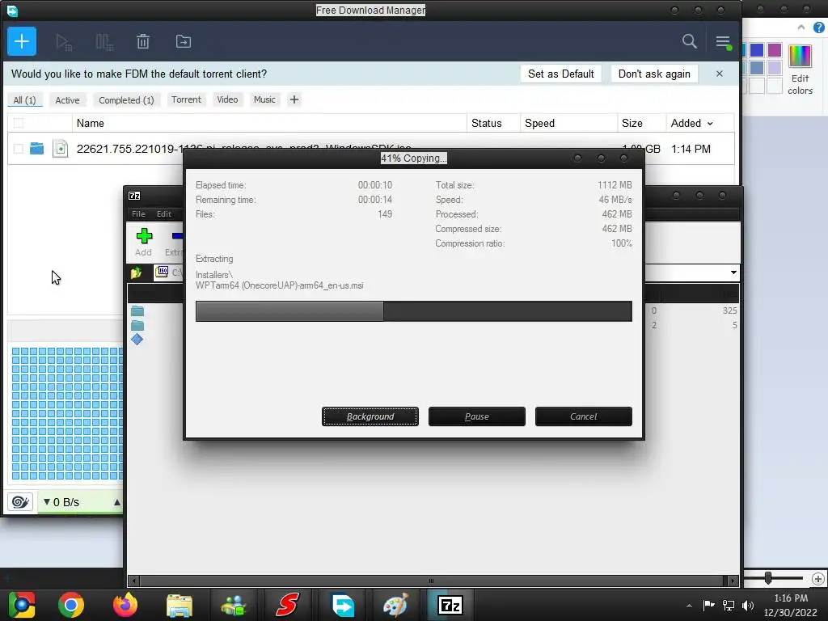Image resolution: width=828 pixels, height=621 pixels.
Task: Click the Pause button in copying dialog
Action: [477, 416]
